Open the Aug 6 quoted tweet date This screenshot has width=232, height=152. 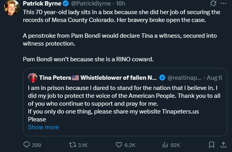pyautogui.click(x=214, y=78)
